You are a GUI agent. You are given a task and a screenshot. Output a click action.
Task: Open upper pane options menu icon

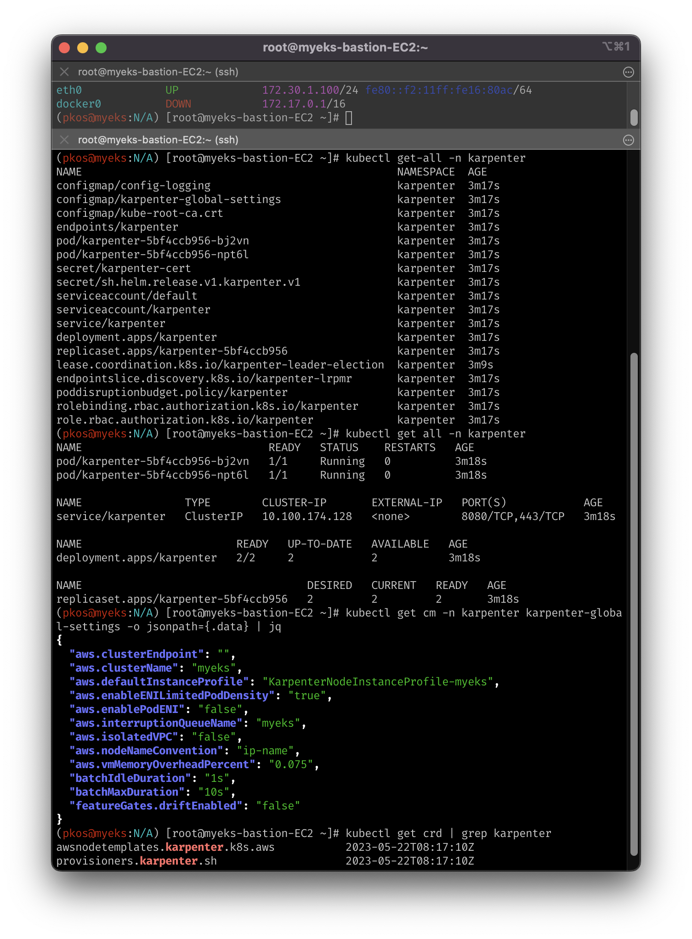point(628,72)
